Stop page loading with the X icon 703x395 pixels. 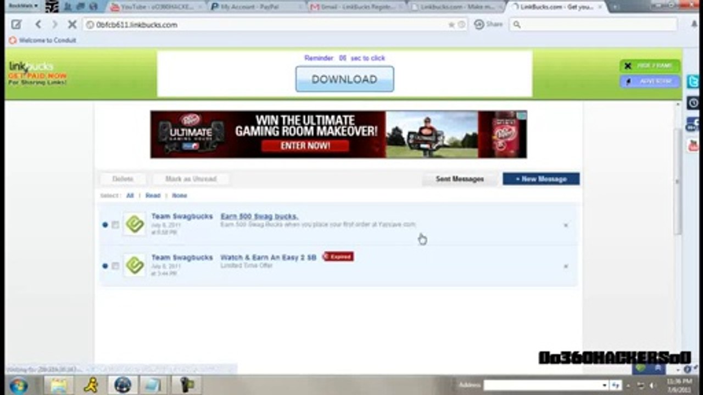pyautogui.click(x=72, y=24)
